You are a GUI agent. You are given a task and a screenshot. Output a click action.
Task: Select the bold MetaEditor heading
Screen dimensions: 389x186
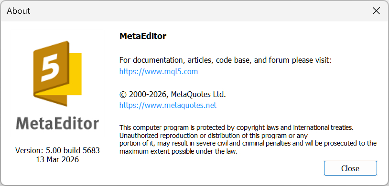pyautogui.click(x=143, y=36)
